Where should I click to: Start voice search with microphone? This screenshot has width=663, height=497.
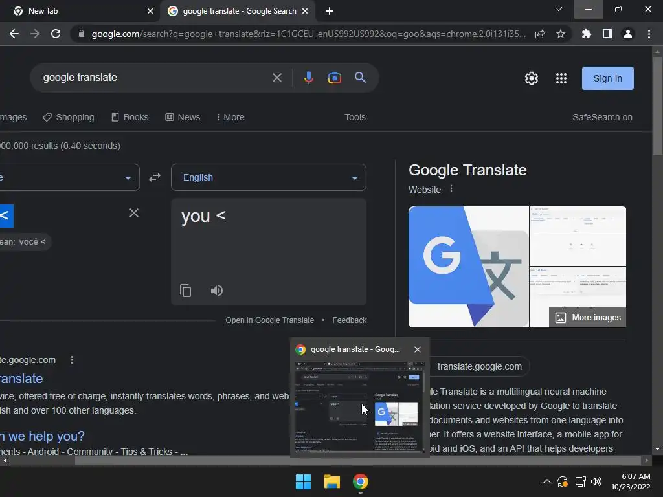click(x=309, y=78)
